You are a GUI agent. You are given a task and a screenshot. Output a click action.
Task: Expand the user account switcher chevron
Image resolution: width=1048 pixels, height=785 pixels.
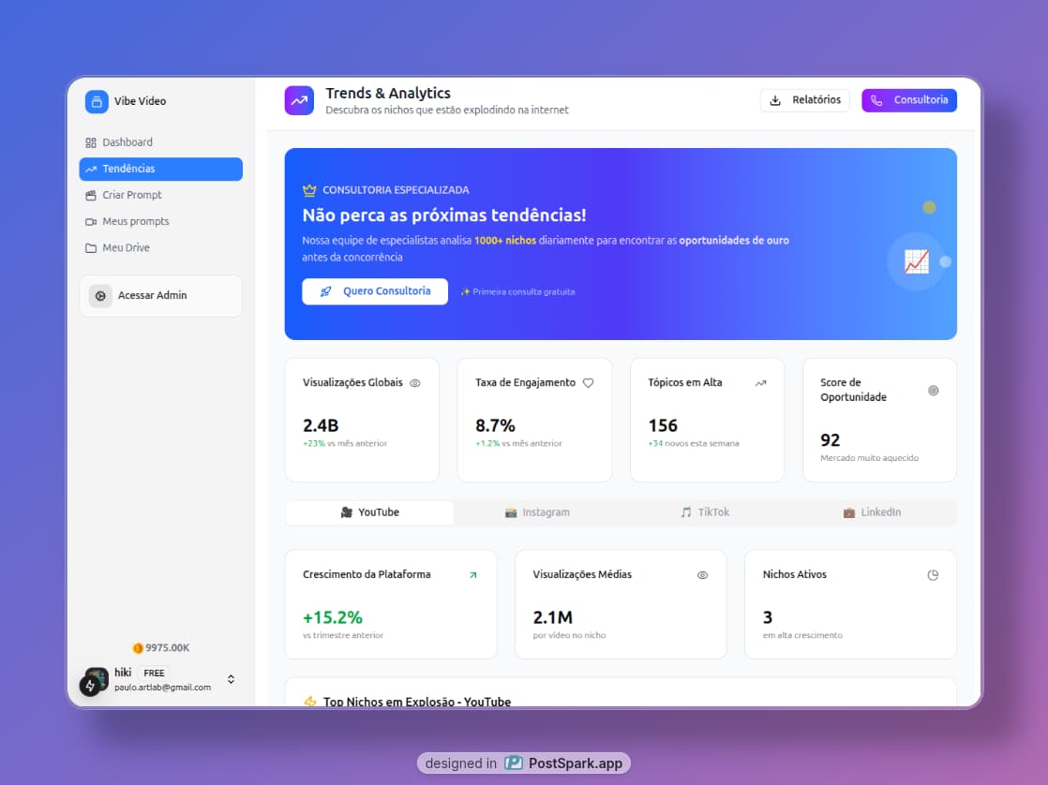tap(231, 679)
